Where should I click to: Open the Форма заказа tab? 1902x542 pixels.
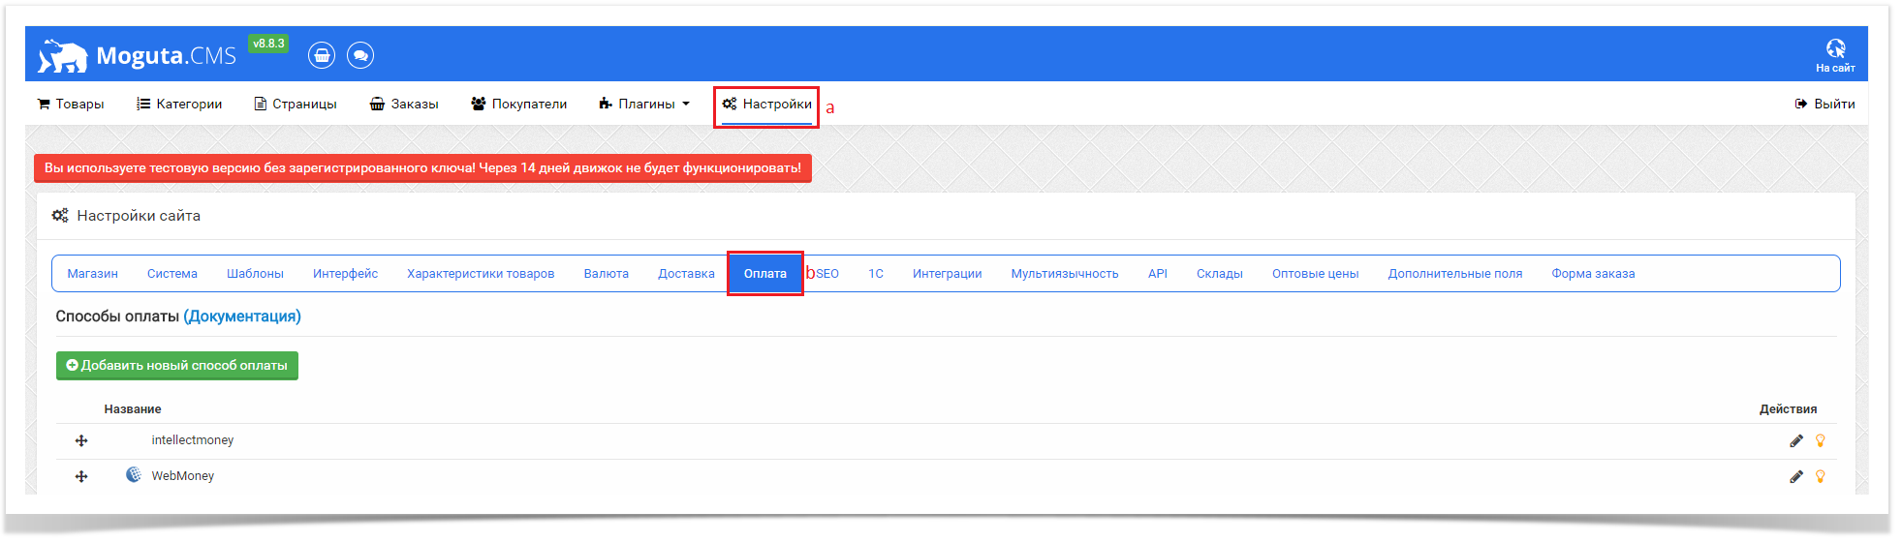1592,274
